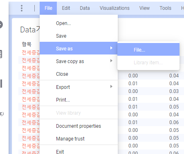Image resolution: width=184 pixels, height=154 pixels.
Task: Expand the Export submenu arrow
Action: [111, 86]
